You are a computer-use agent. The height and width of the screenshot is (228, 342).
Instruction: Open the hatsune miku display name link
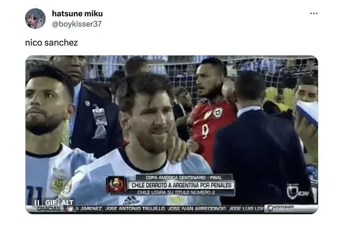tap(77, 13)
